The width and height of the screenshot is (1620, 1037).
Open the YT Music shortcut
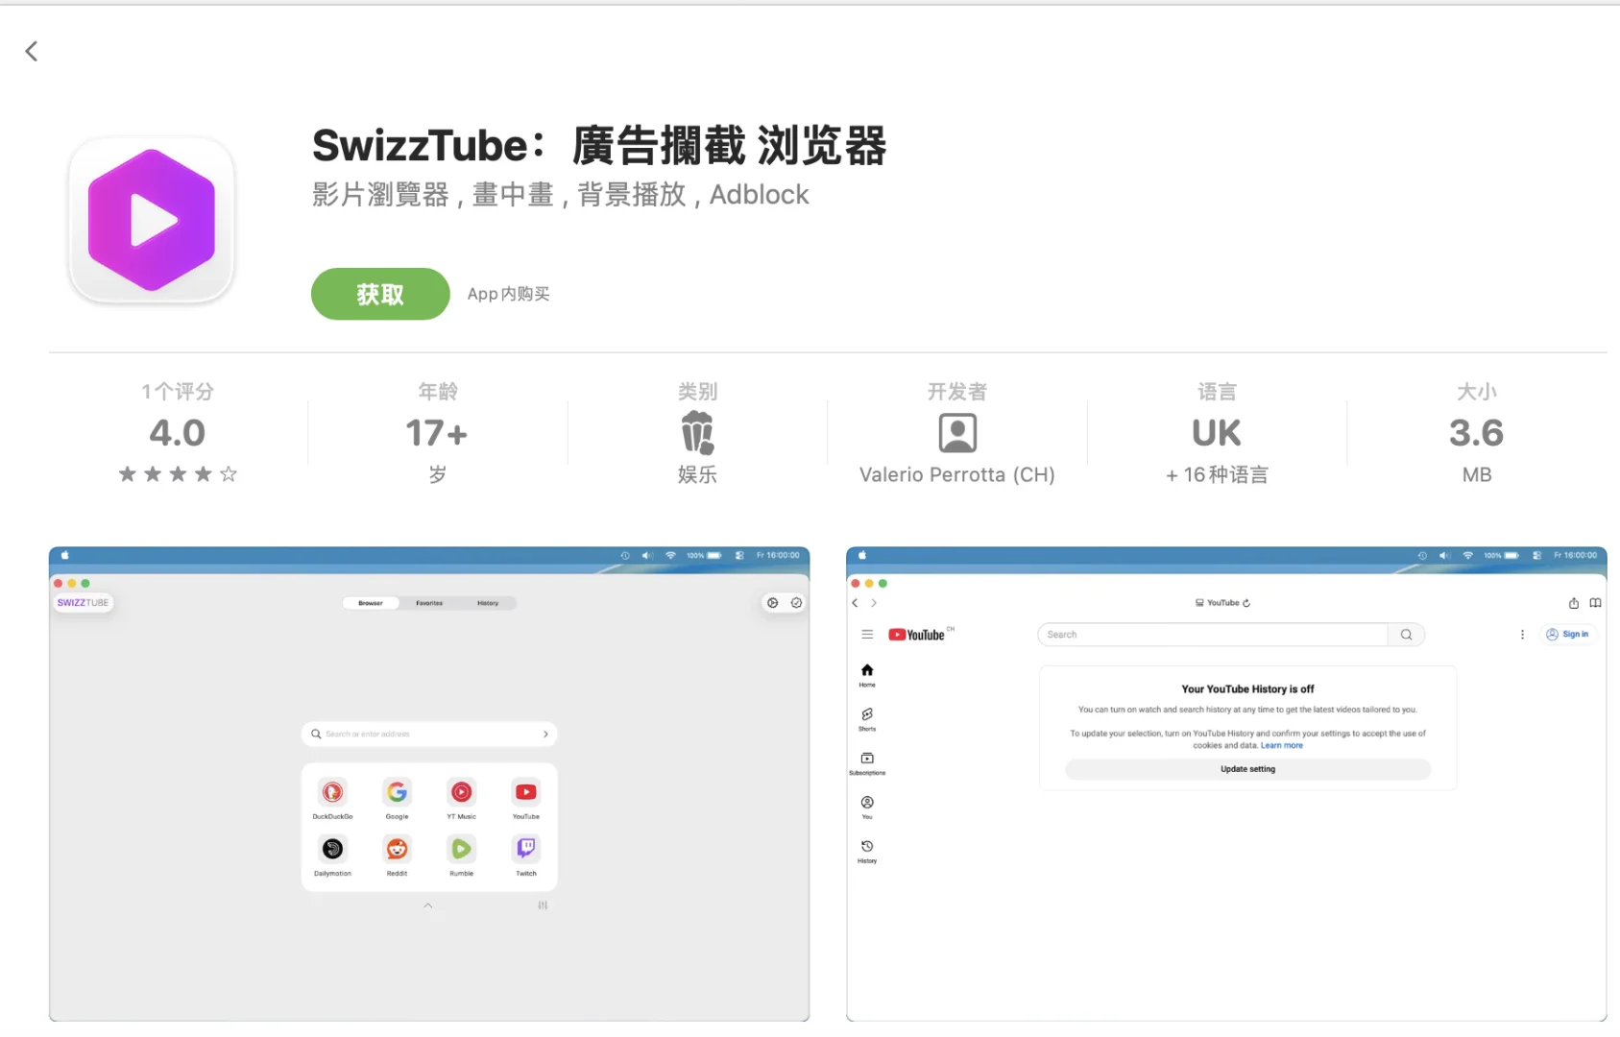pos(462,792)
